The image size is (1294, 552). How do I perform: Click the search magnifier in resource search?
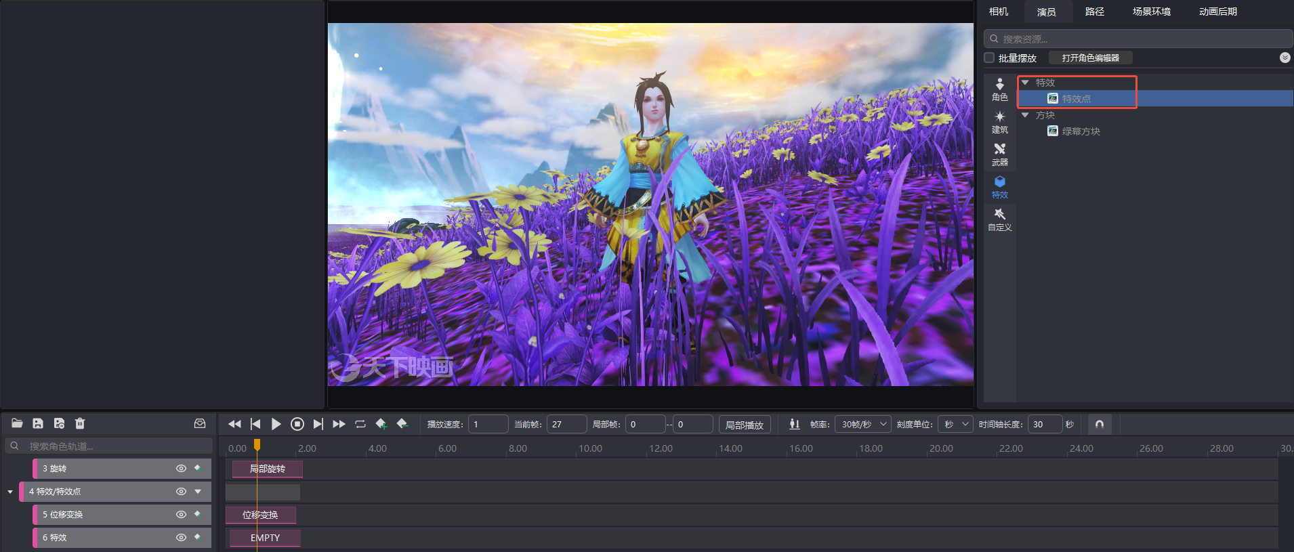tap(994, 39)
